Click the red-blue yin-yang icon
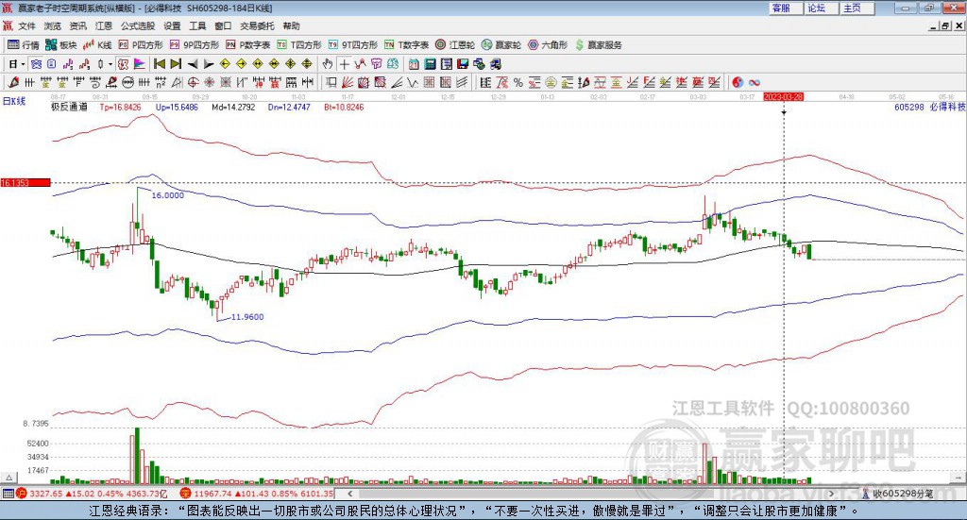Screen dimensions: 967x520 pyautogui.click(x=738, y=82)
